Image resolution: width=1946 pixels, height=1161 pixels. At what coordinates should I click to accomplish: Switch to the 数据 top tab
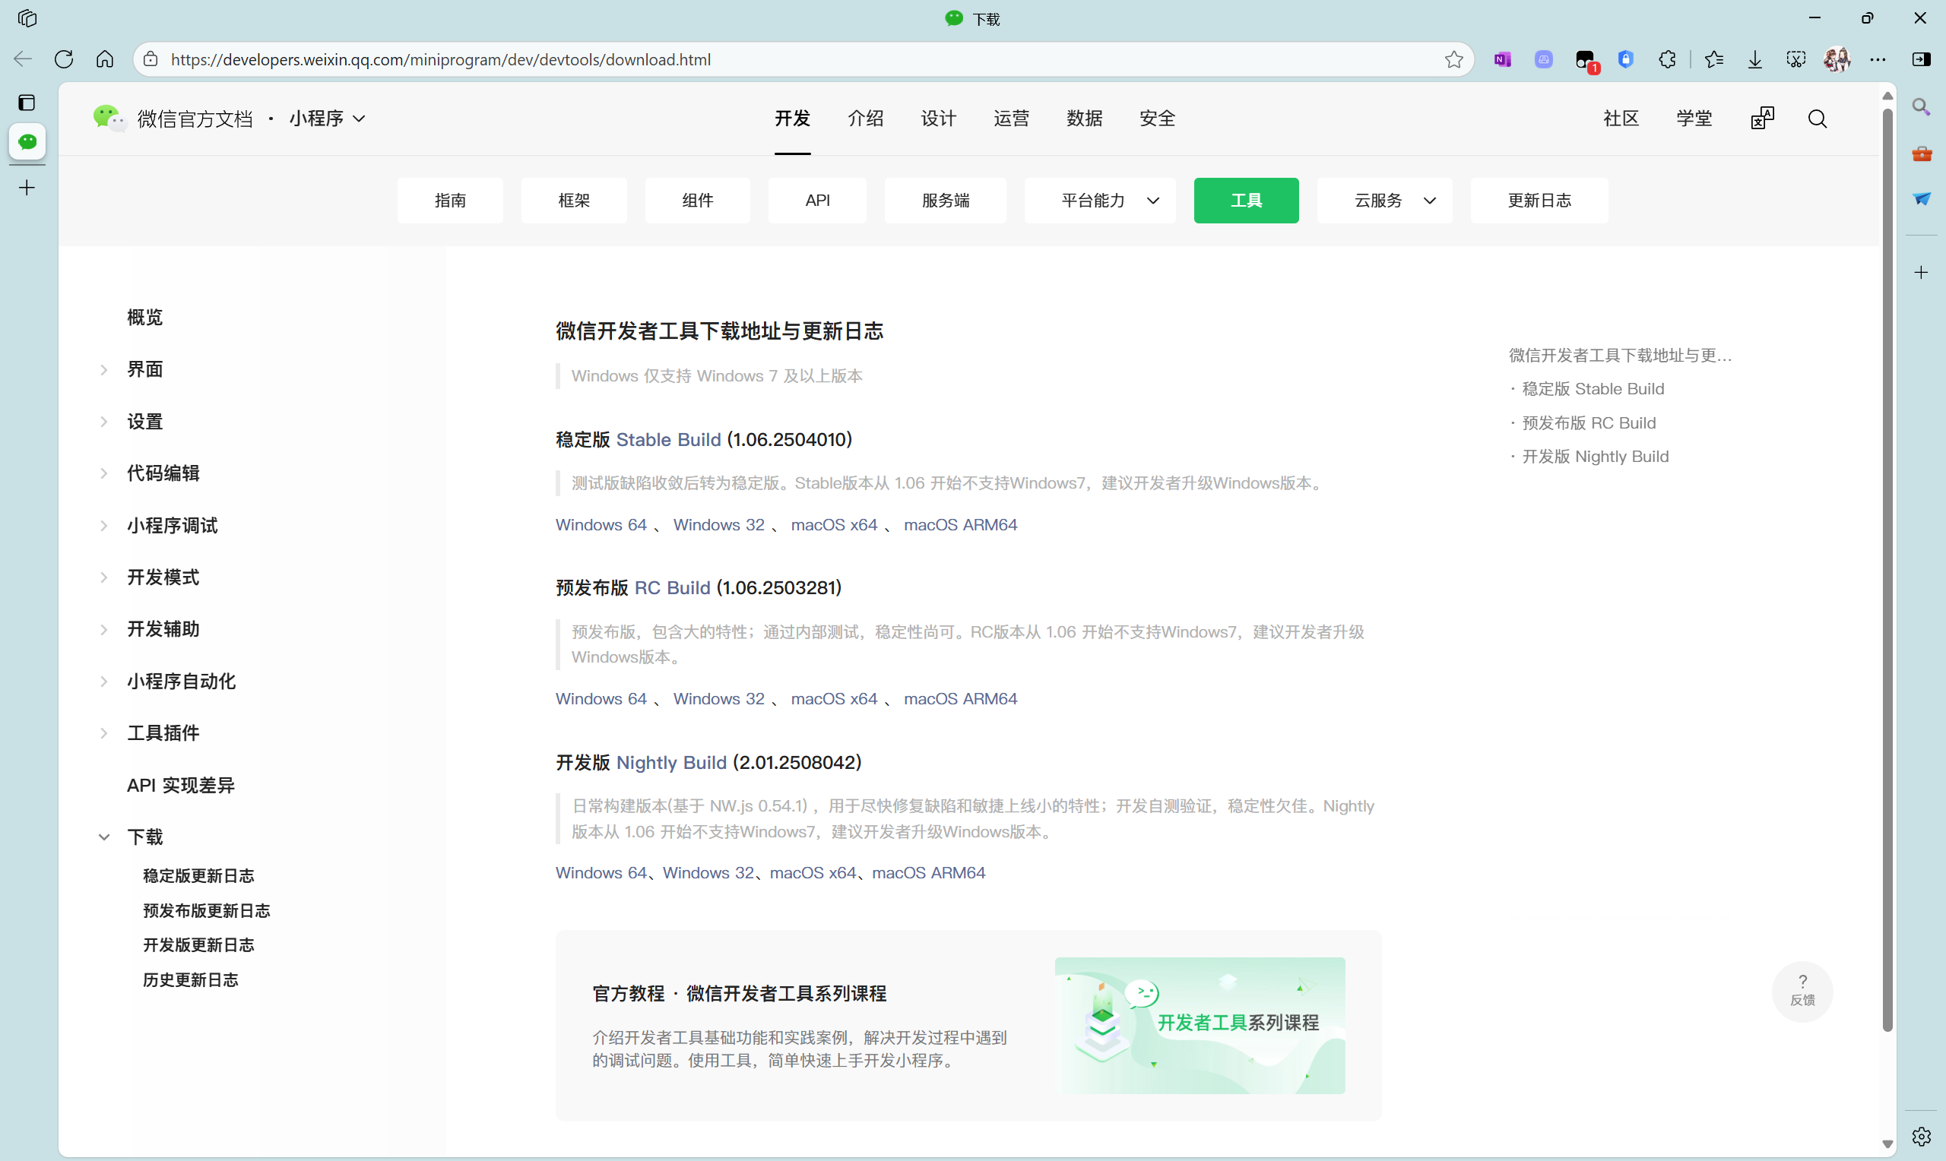point(1085,119)
